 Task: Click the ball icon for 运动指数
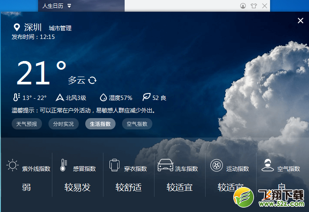216,165
